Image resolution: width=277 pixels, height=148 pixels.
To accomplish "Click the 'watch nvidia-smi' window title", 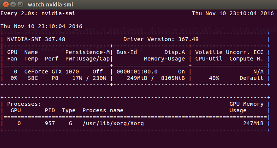I will [50, 5].
